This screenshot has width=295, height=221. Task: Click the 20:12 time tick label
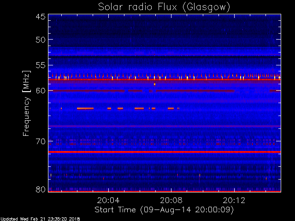tap(234, 201)
